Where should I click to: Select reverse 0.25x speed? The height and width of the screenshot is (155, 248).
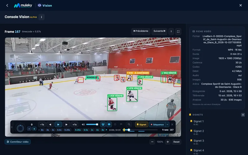[x=67, y=130]
